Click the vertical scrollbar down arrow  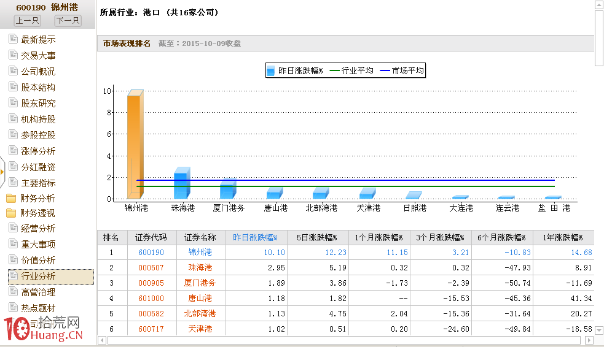[x=599, y=330]
